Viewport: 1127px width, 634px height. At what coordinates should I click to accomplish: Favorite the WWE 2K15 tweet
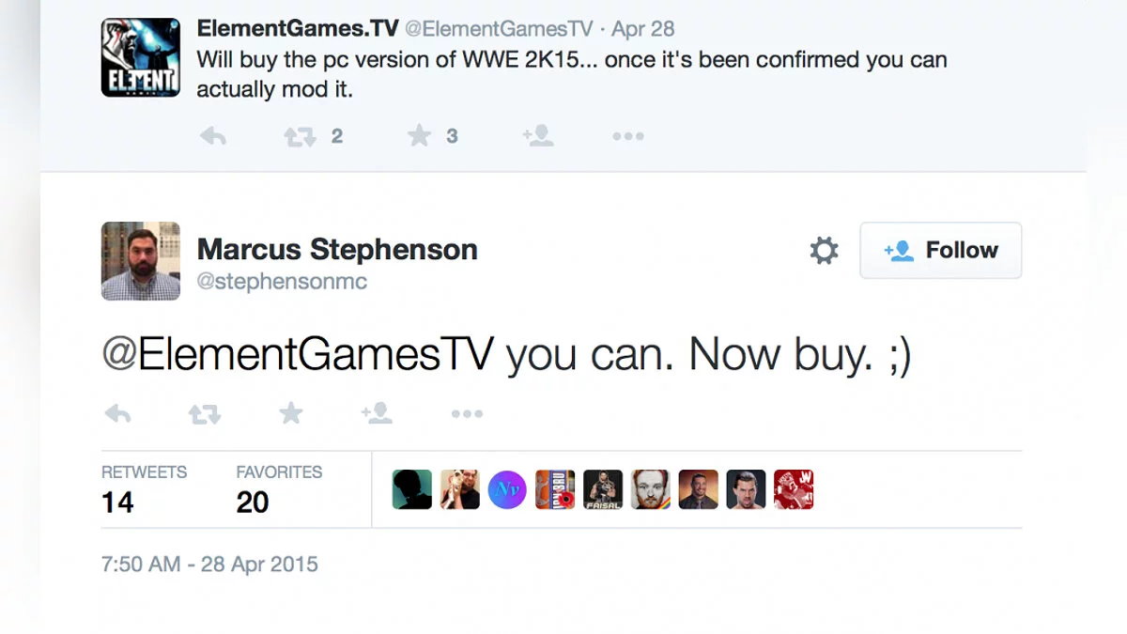[x=419, y=136]
